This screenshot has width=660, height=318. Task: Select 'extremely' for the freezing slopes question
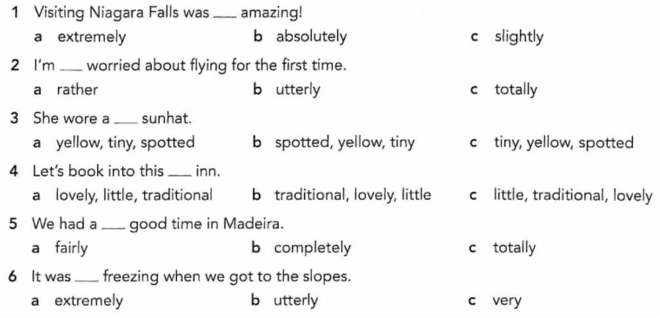89,301
